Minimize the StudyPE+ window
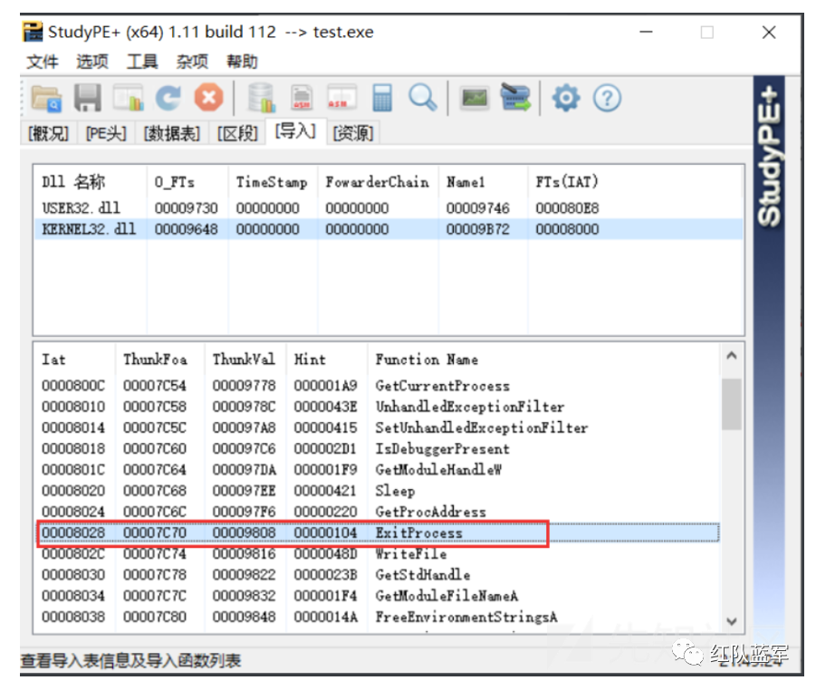This screenshot has width=816, height=690. pos(647,33)
